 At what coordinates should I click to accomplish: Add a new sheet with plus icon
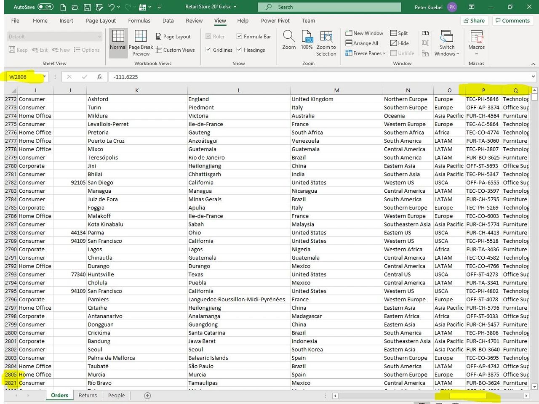147,396
